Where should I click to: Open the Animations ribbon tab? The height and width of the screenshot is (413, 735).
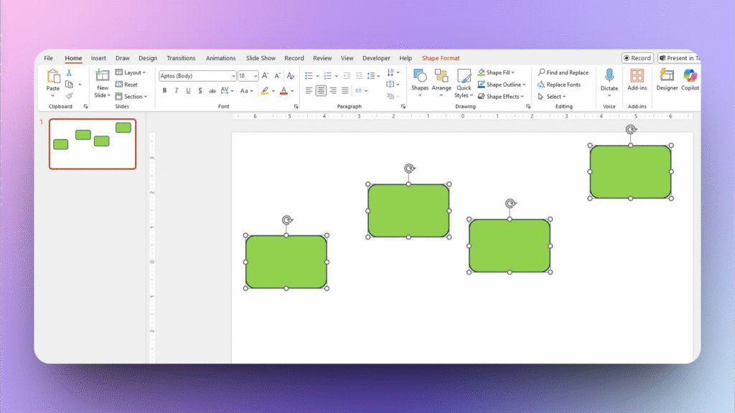point(220,58)
